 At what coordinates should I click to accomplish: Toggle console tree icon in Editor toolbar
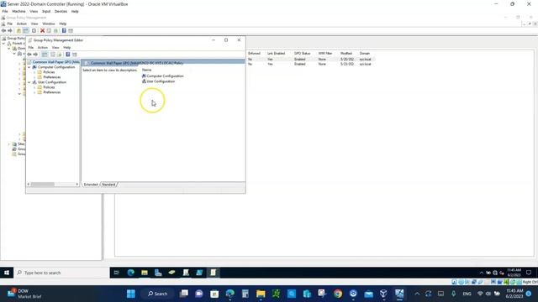45,54
